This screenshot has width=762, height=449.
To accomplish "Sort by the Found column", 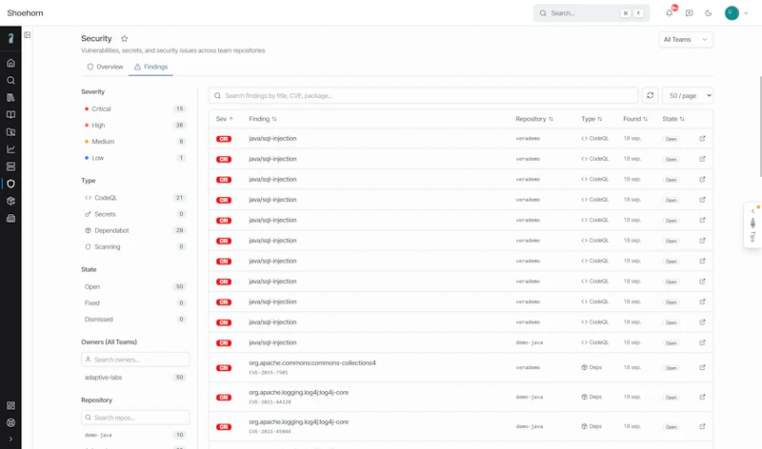I will point(635,119).
